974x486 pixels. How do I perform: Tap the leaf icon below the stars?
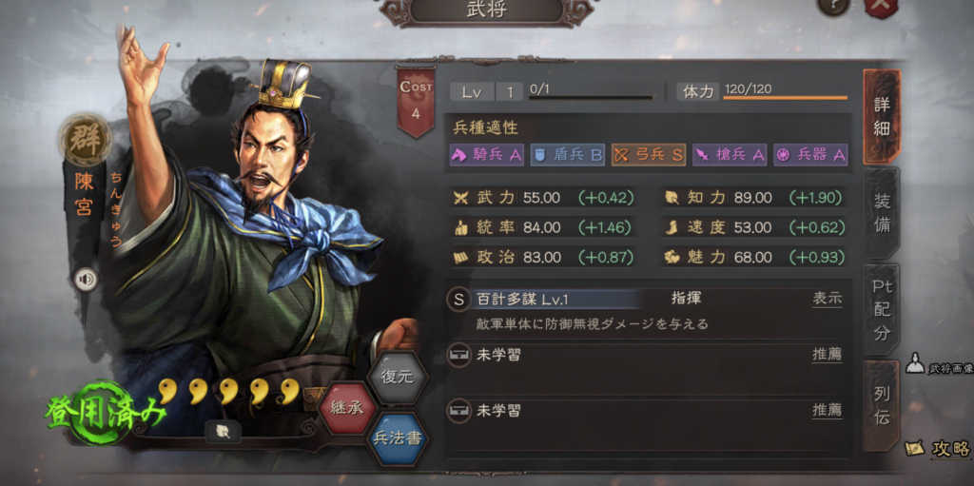coord(223,432)
